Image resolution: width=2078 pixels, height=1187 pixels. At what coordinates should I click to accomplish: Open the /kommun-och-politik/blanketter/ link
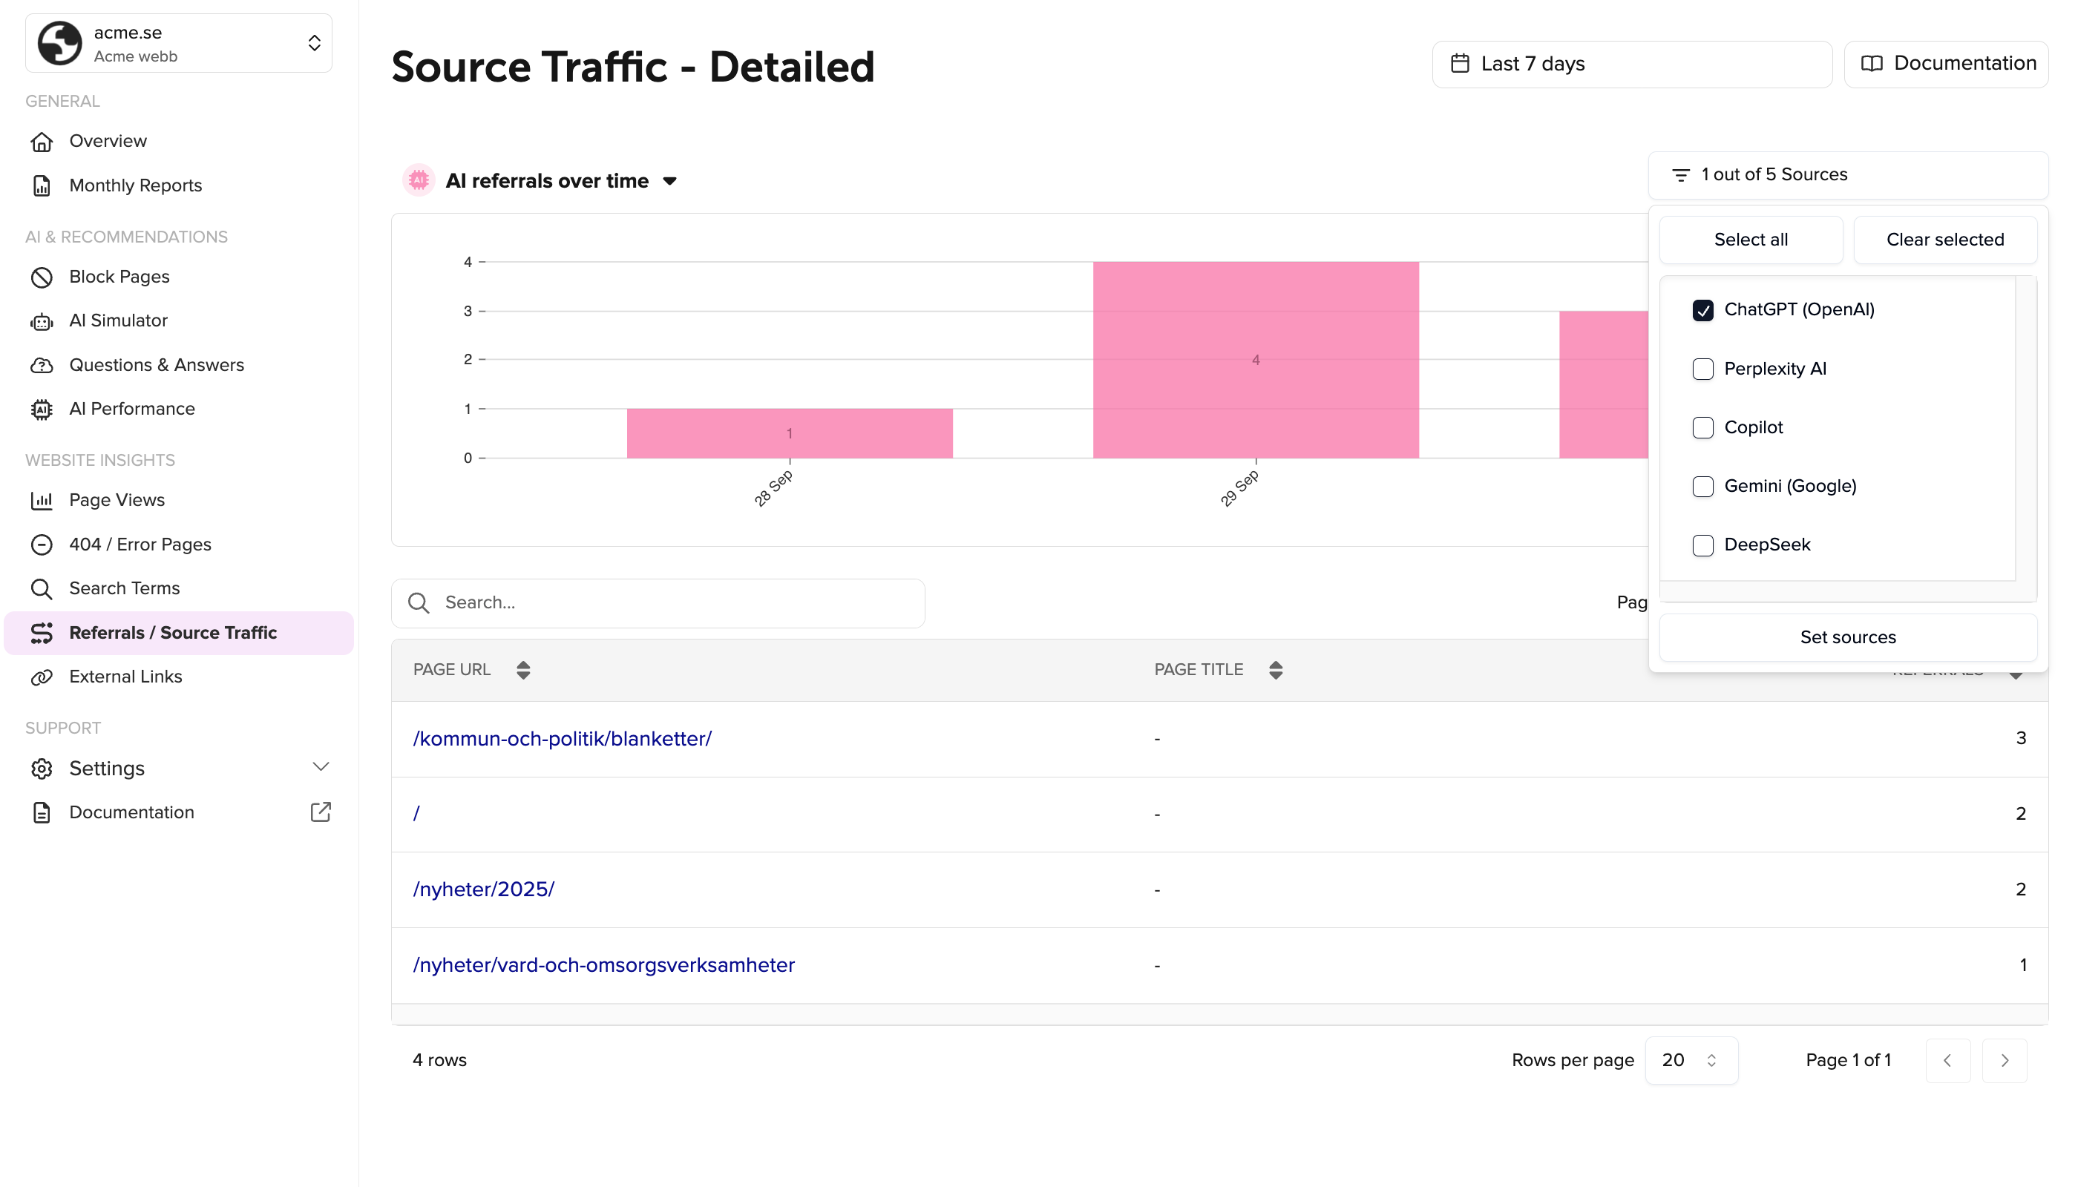pyautogui.click(x=562, y=739)
